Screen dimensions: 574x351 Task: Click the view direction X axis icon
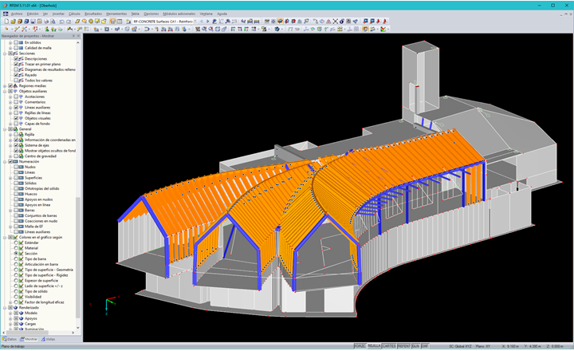[x=233, y=29]
